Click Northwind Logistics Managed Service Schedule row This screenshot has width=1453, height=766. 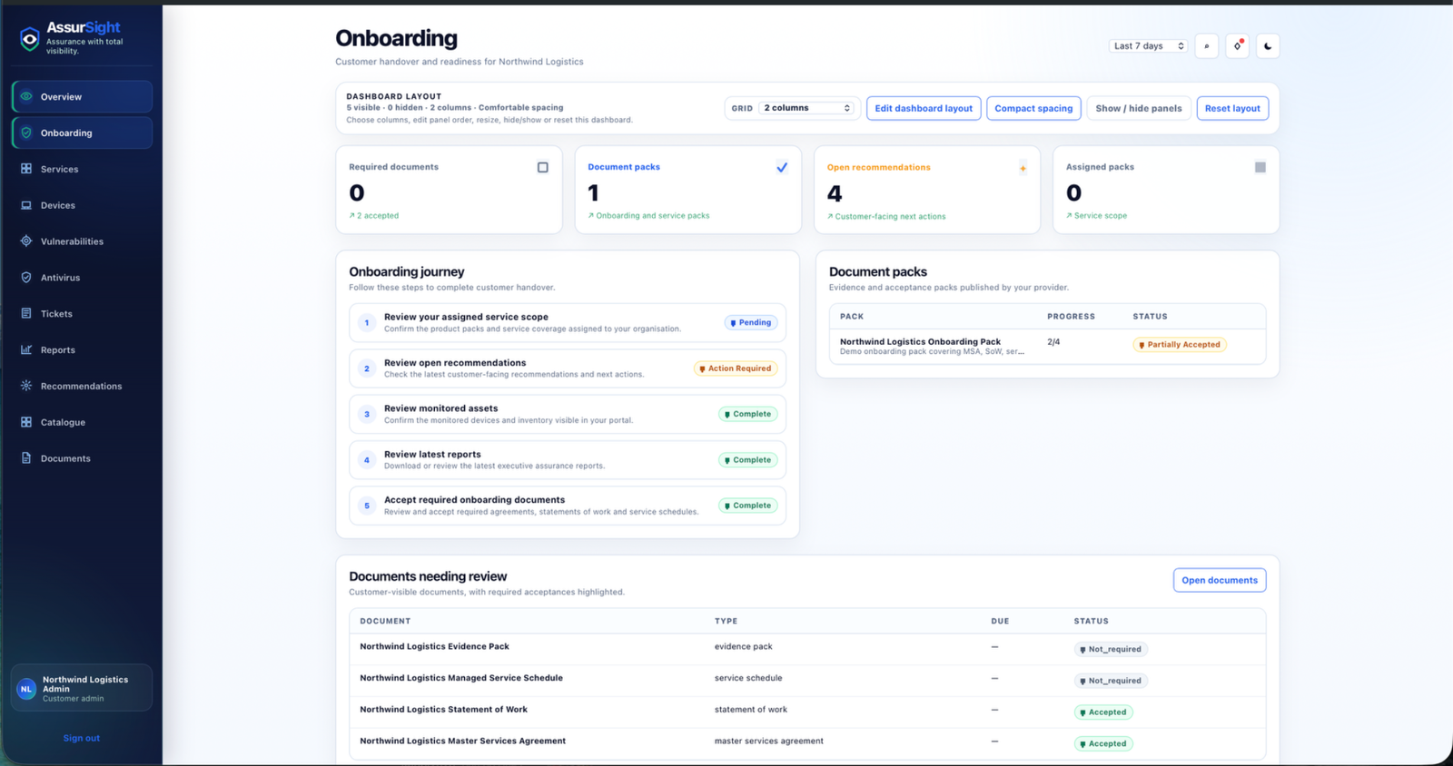click(807, 679)
